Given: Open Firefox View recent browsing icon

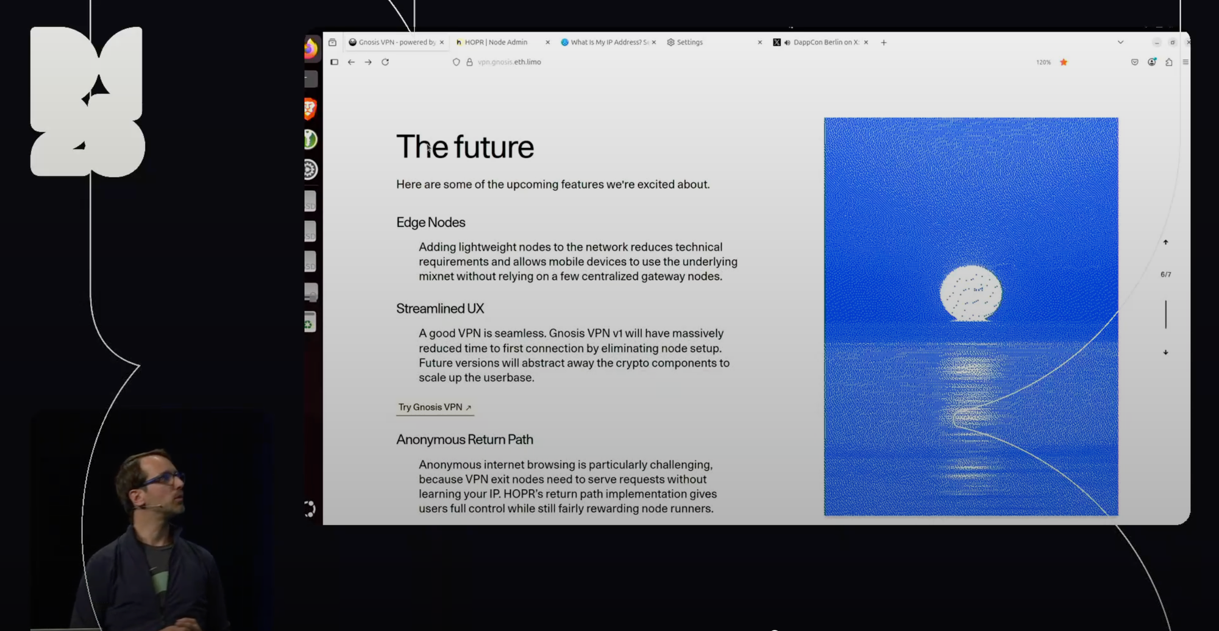Looking at the screenshot, I should pyautogui.click(x=332, y=43).
